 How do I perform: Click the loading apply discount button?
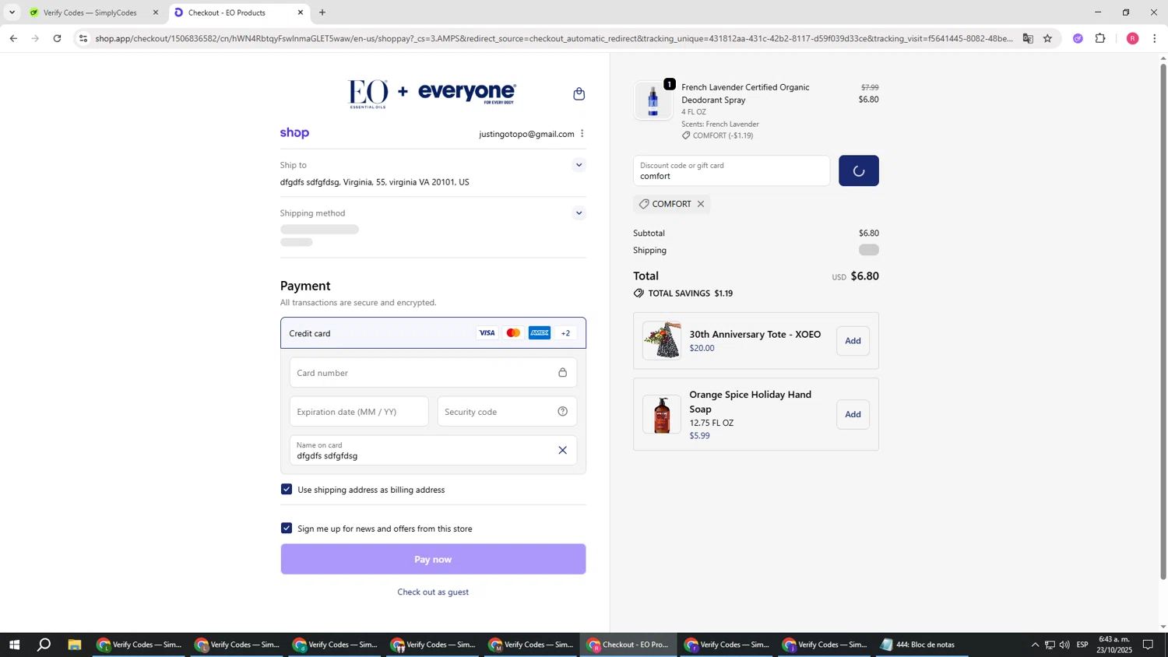pyautogui.click(x=859, y=171)
